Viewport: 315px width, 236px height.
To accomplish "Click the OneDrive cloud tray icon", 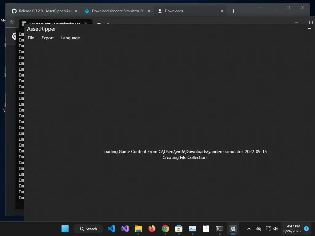I will click(x=259, y=229).
